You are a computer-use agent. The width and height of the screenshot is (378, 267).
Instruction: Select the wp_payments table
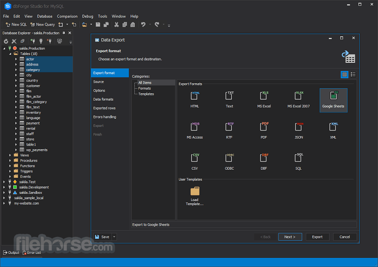click(x=36, y=150)
